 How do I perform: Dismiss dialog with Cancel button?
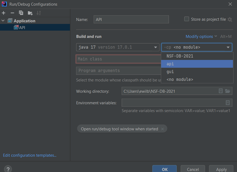pyautogui.click(x=193, y=169)
